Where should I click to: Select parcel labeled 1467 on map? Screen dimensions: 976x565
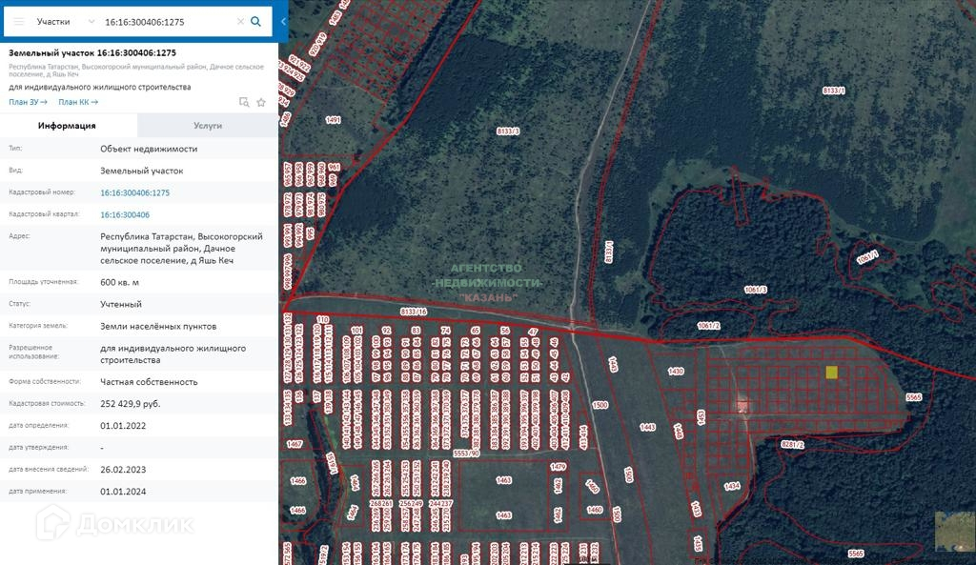[x=295, y=444]
